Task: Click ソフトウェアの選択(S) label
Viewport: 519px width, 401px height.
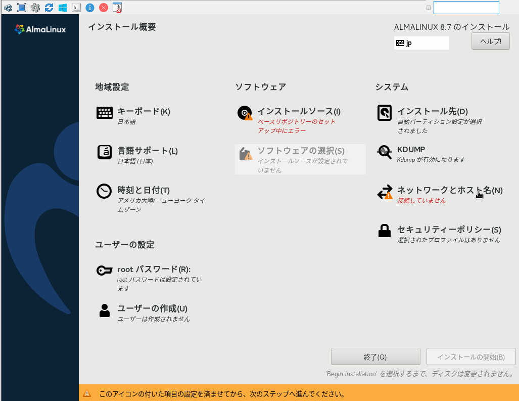Action: tap(301, 151)
